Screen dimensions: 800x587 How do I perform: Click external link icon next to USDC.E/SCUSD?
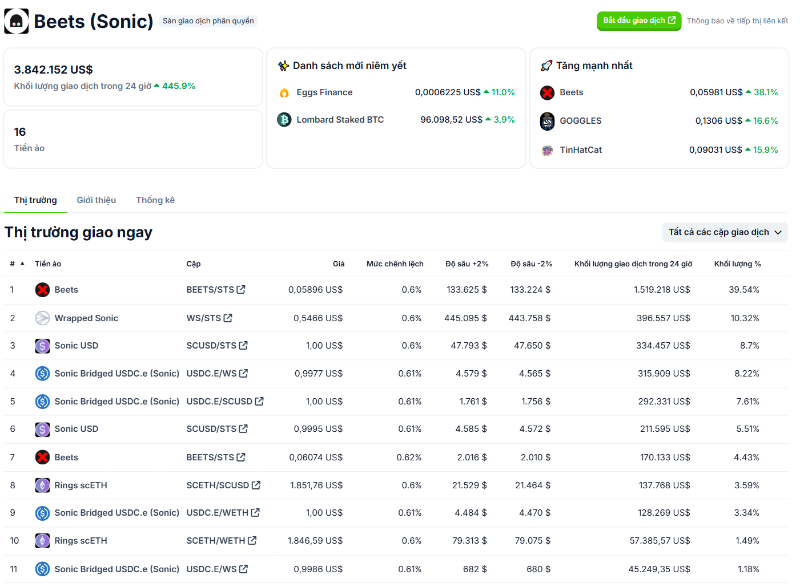259,401
